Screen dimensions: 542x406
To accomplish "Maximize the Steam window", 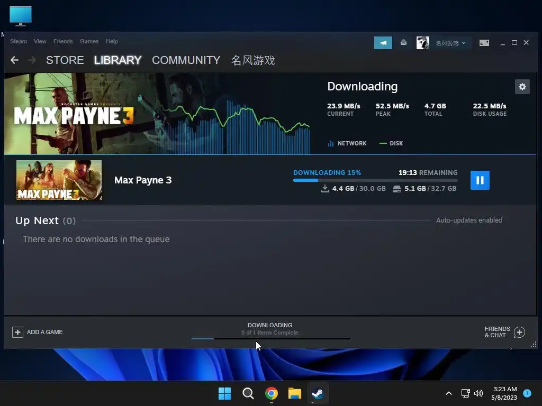I will [514, 42].
